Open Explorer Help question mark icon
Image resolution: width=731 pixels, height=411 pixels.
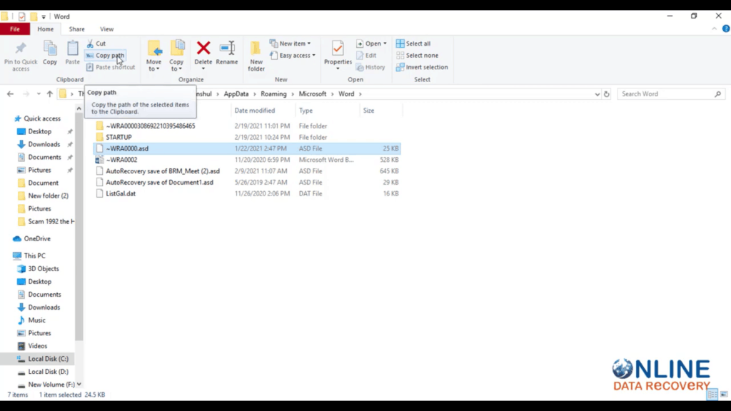point(726,29)
